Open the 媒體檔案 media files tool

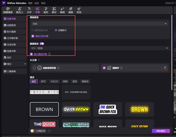(8, 10)
